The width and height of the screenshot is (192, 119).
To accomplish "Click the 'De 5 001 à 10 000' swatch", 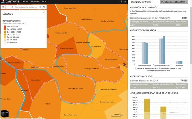I will [5, 32].
